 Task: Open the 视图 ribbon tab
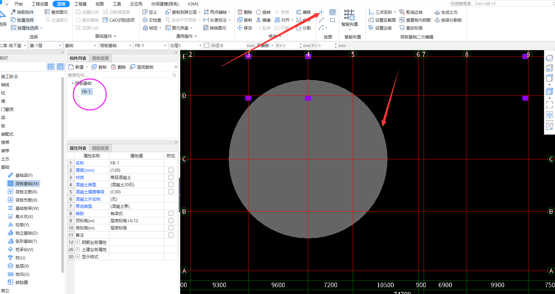[x=99, y=4]
